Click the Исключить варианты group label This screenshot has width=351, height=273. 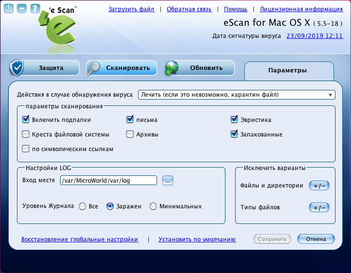click(275, 168)
